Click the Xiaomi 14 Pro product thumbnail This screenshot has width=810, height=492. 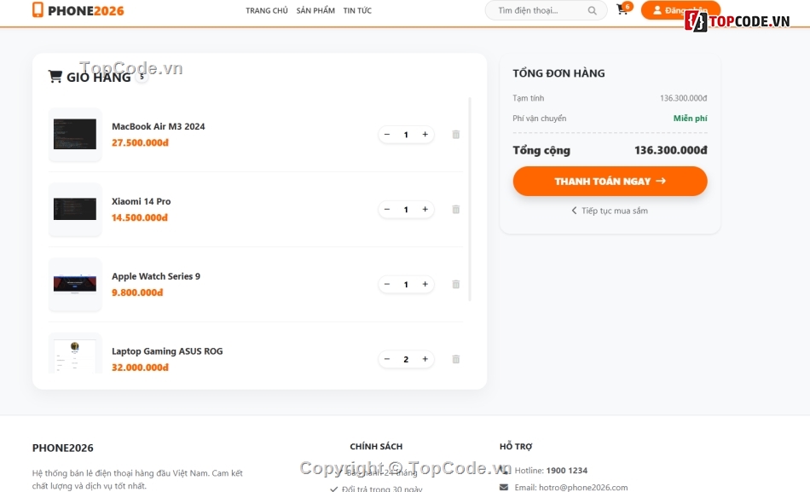[x=74, y=209]
